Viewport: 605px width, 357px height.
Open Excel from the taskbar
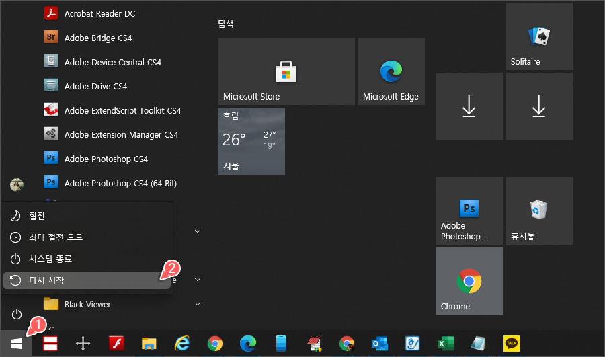tap(445, 343)
